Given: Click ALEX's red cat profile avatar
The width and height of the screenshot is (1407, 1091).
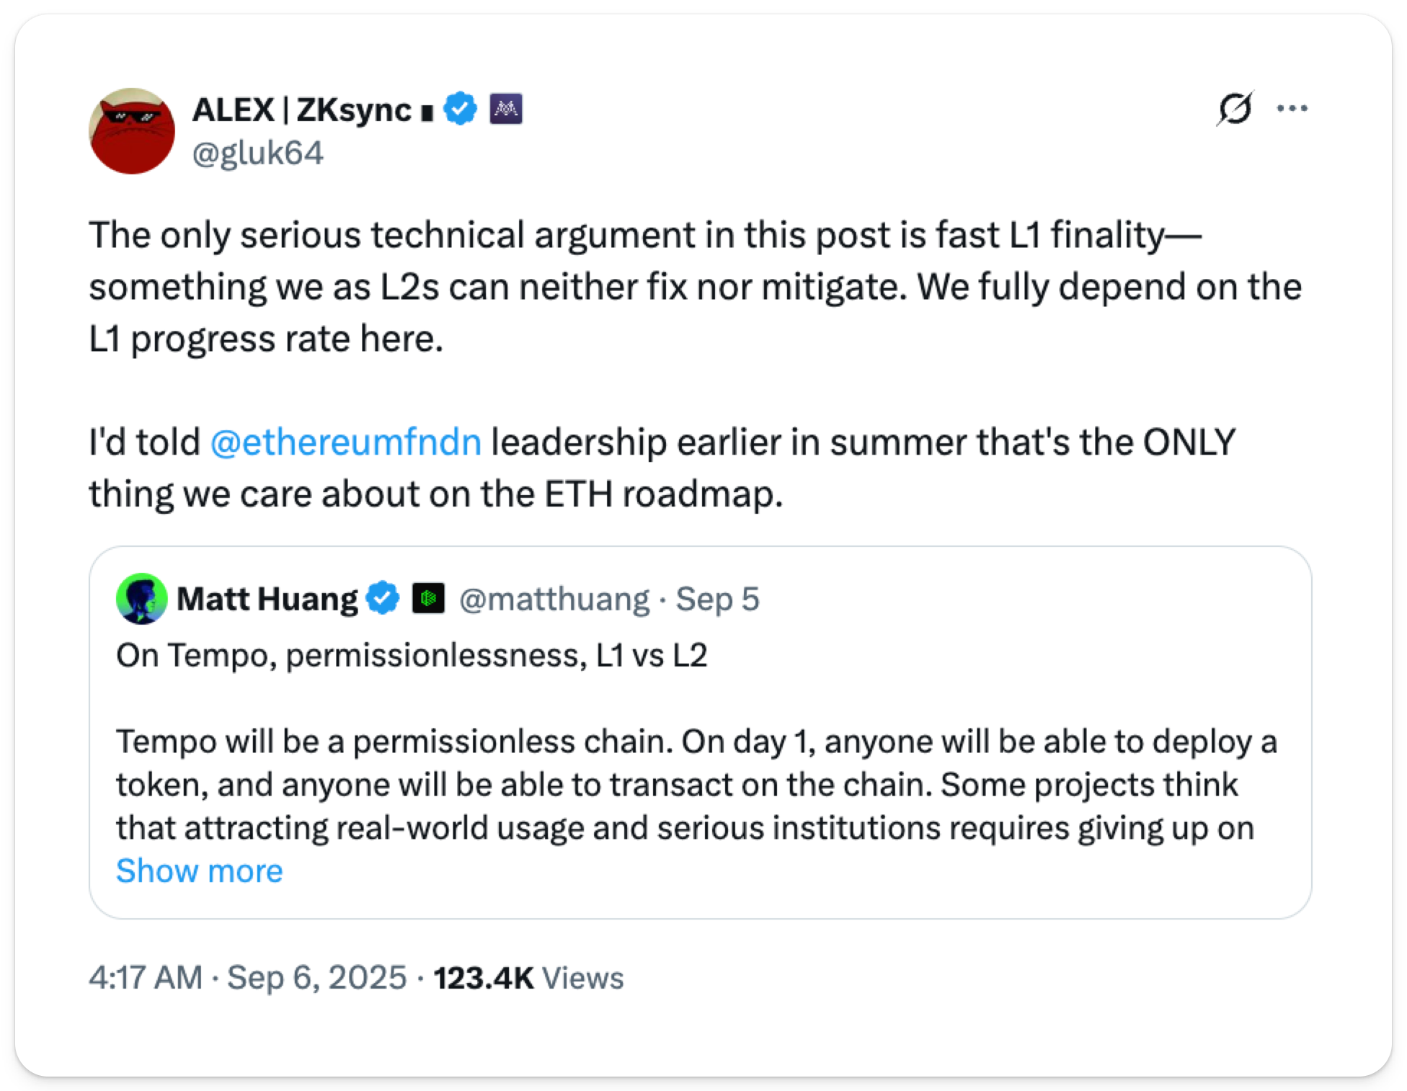Looking at the screenshot, I should (x=132, y=131).
